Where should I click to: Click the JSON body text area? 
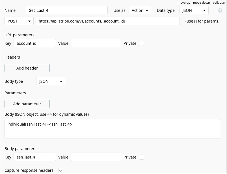tap(112, 129)
